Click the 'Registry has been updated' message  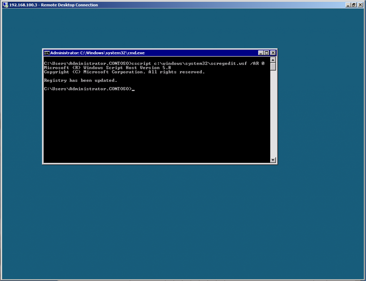pyautogui.click(x=80, y=80)
